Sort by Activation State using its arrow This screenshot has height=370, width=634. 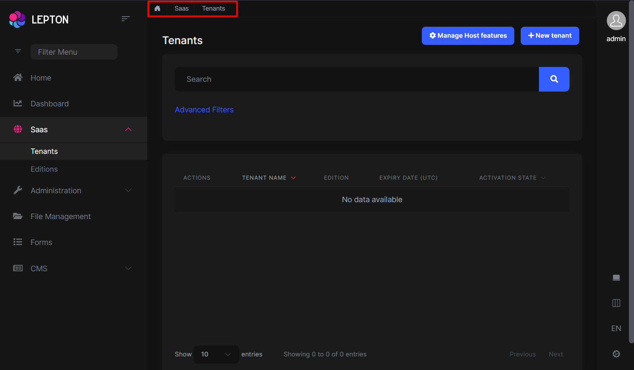click(x=543, y=178)
